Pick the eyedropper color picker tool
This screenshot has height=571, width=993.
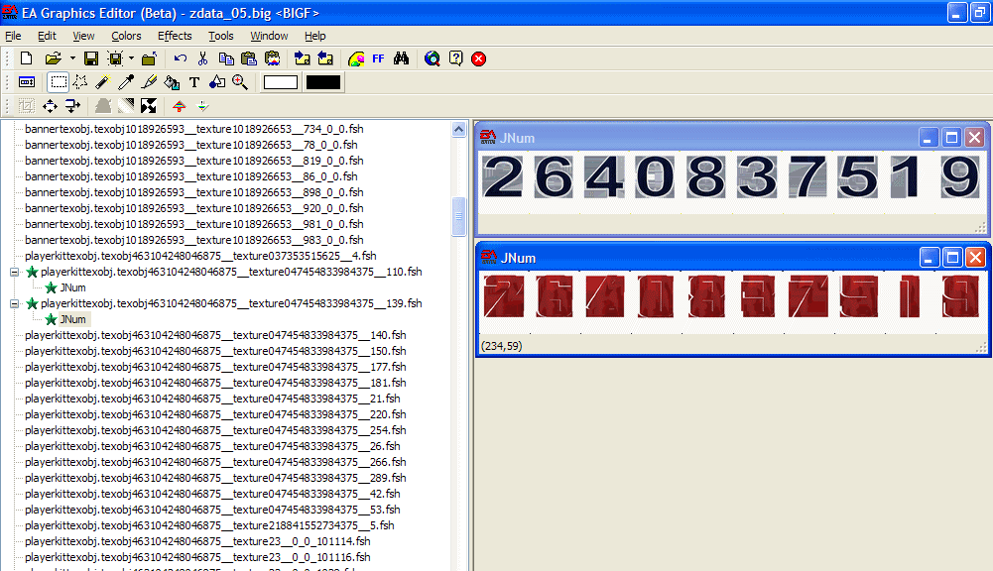pyautogui.click(x=127, y=82)
